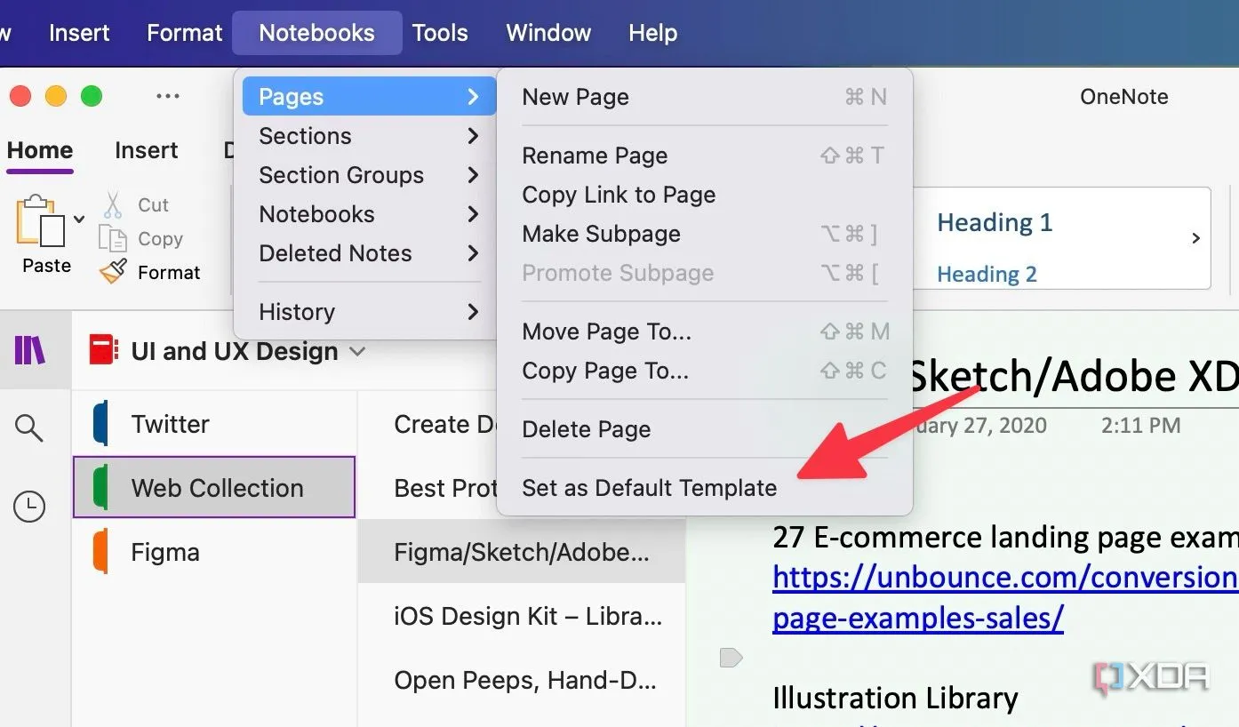The height and width of the screenshot is (727, 1239).
Task: Choose Copy Page To...
Action: tap(704, 371)
